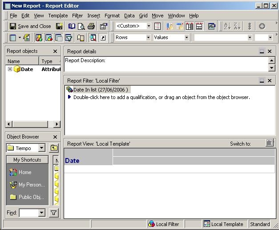Viewport: 279px width, 230px height.
Task: Open the <Custom> autostyle dropdown
Action: pos(149,26)
